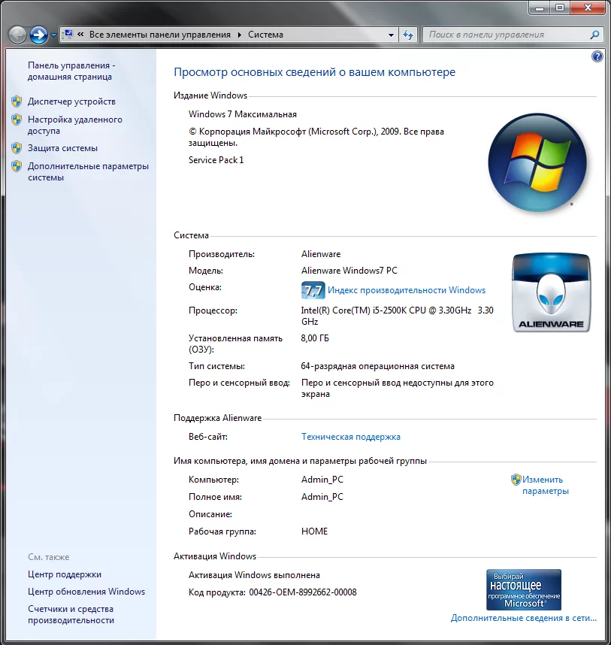Click the 'Alienware' value next to 'Производитель:'
This screenshot has height=645, width=611.
tap(321, 254)
